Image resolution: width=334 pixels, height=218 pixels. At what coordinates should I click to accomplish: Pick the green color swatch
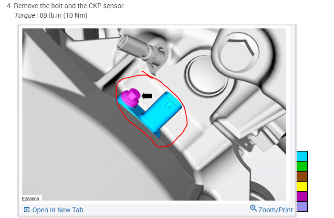[302, 166]
